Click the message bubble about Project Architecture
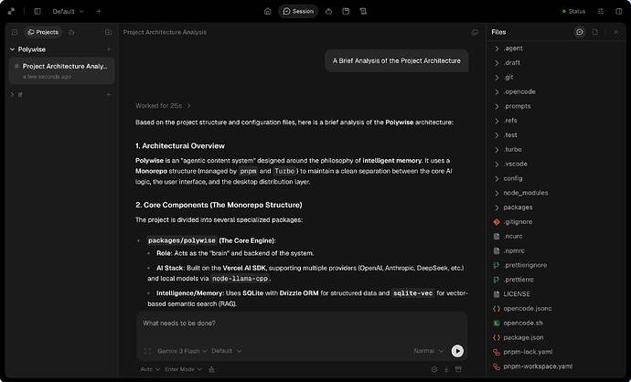 [x=396, y=60]
